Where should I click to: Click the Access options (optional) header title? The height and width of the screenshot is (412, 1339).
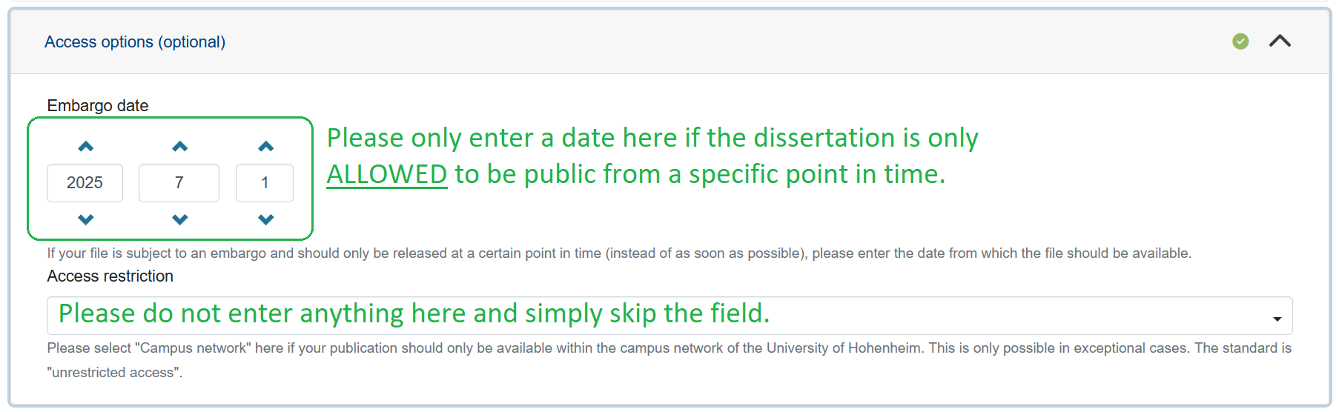coord(135,42)
